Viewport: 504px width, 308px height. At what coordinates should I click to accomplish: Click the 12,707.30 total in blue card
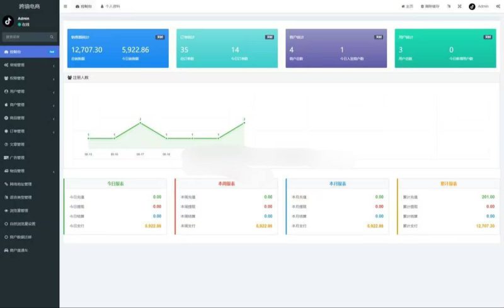[87, 50]
